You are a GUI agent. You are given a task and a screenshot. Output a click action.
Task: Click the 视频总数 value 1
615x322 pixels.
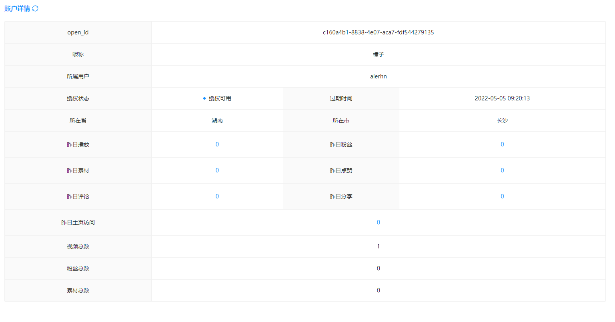[x=378, y=246]
